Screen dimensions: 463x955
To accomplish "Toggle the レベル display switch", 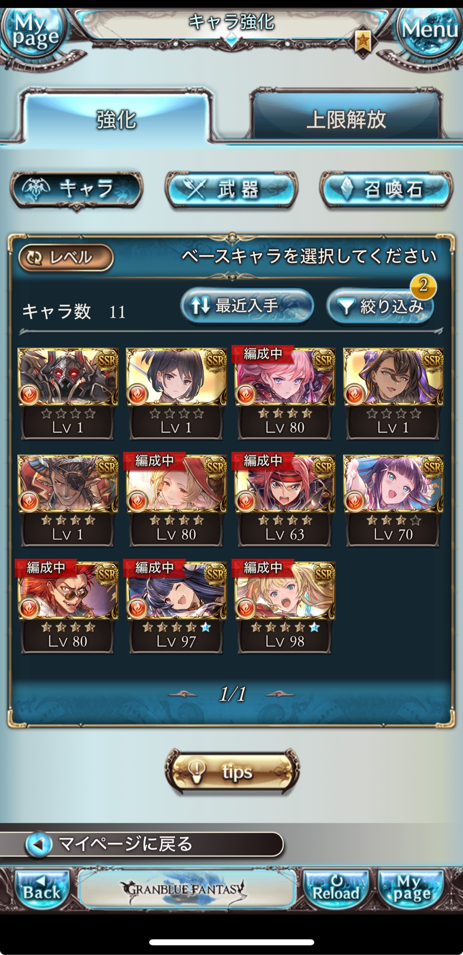I will (x=66, y=257).
